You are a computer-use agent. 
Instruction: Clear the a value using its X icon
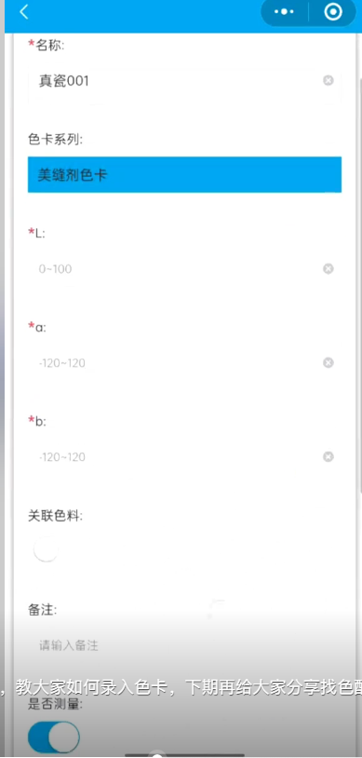[328, 362]
